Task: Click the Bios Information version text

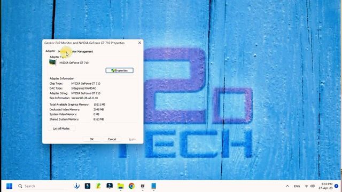Action: (x=84, y=98)
